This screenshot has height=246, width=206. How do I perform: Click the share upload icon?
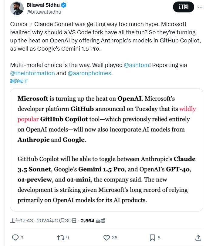(x=198, y=238)
